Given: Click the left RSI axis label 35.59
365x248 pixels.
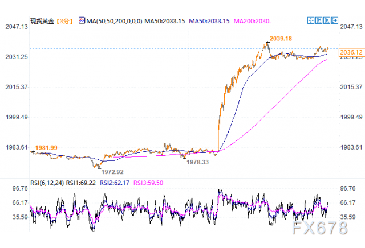Looking at the screenshot, I should 20,217.
